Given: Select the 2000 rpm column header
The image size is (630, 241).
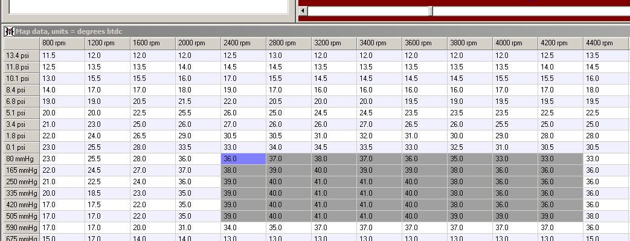Looking at the screenshot, I should (x=198, y=43).
